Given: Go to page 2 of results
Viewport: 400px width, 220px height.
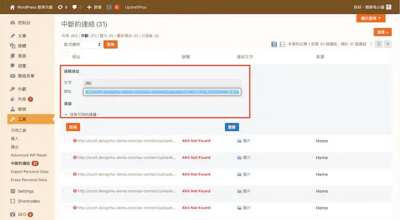Looking at the screenshot, I should (379, 44).
